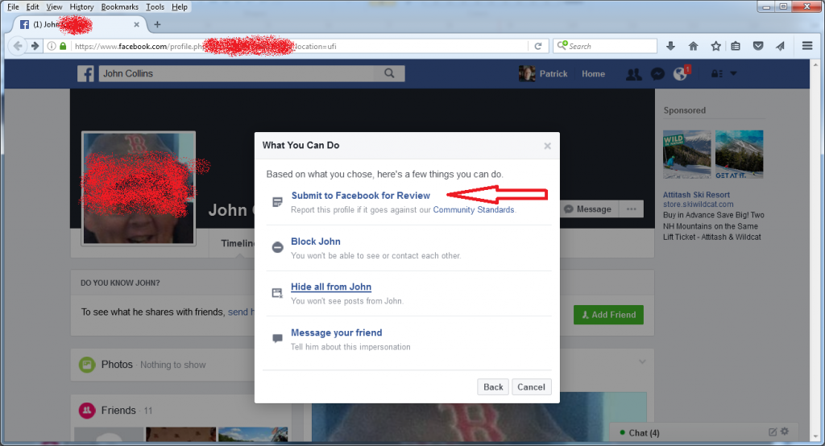The height and width of the screenshot is (446, 825).
Task: Click the Facebook search field
Action: coord(237,73)
